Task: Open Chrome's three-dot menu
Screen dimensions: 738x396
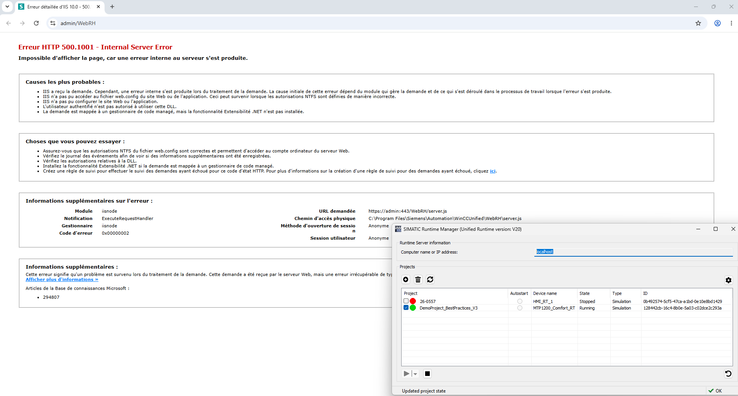Action: (x=731, y=23)
